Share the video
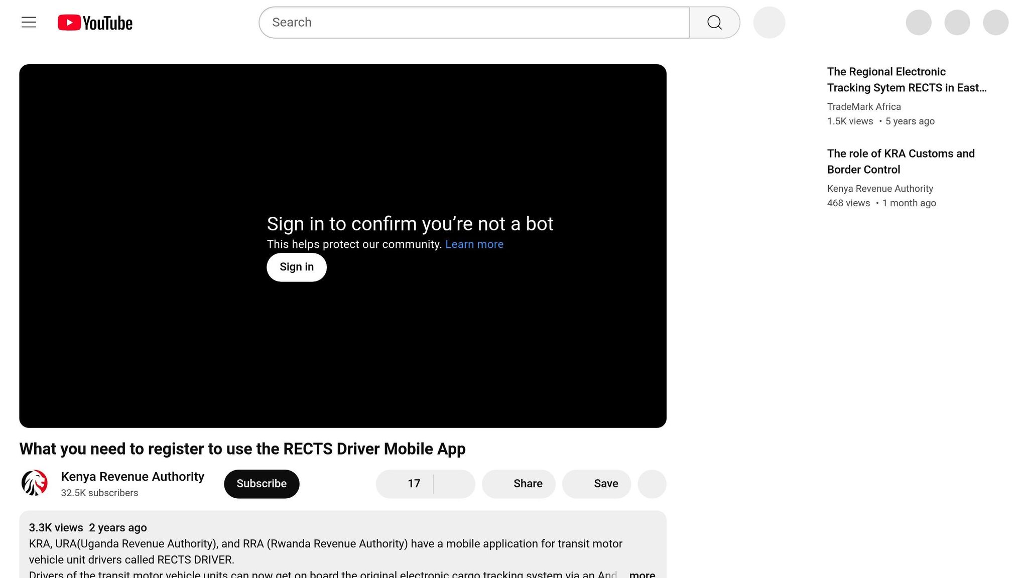 pyautogui.click(x=519, y=484)
